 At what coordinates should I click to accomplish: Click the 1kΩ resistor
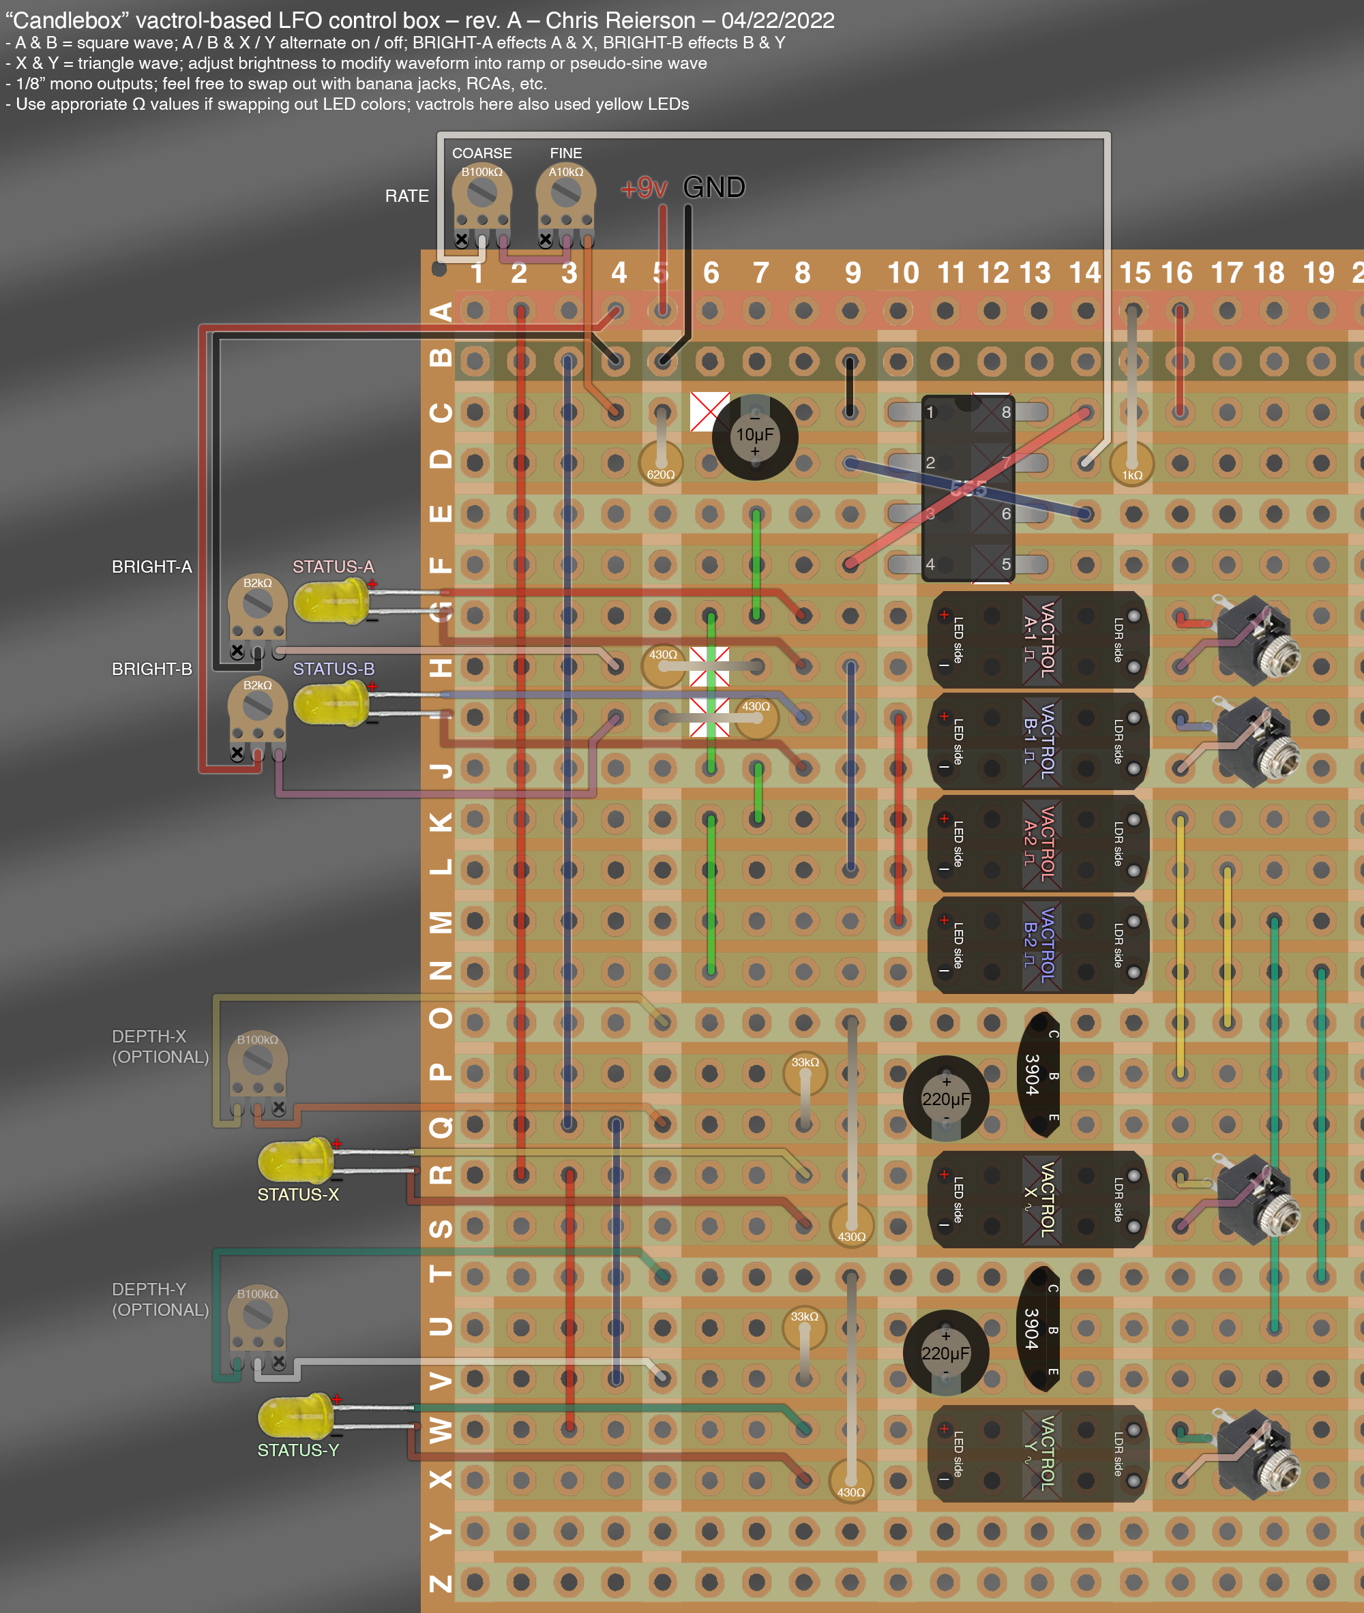tap(1131, 465)
